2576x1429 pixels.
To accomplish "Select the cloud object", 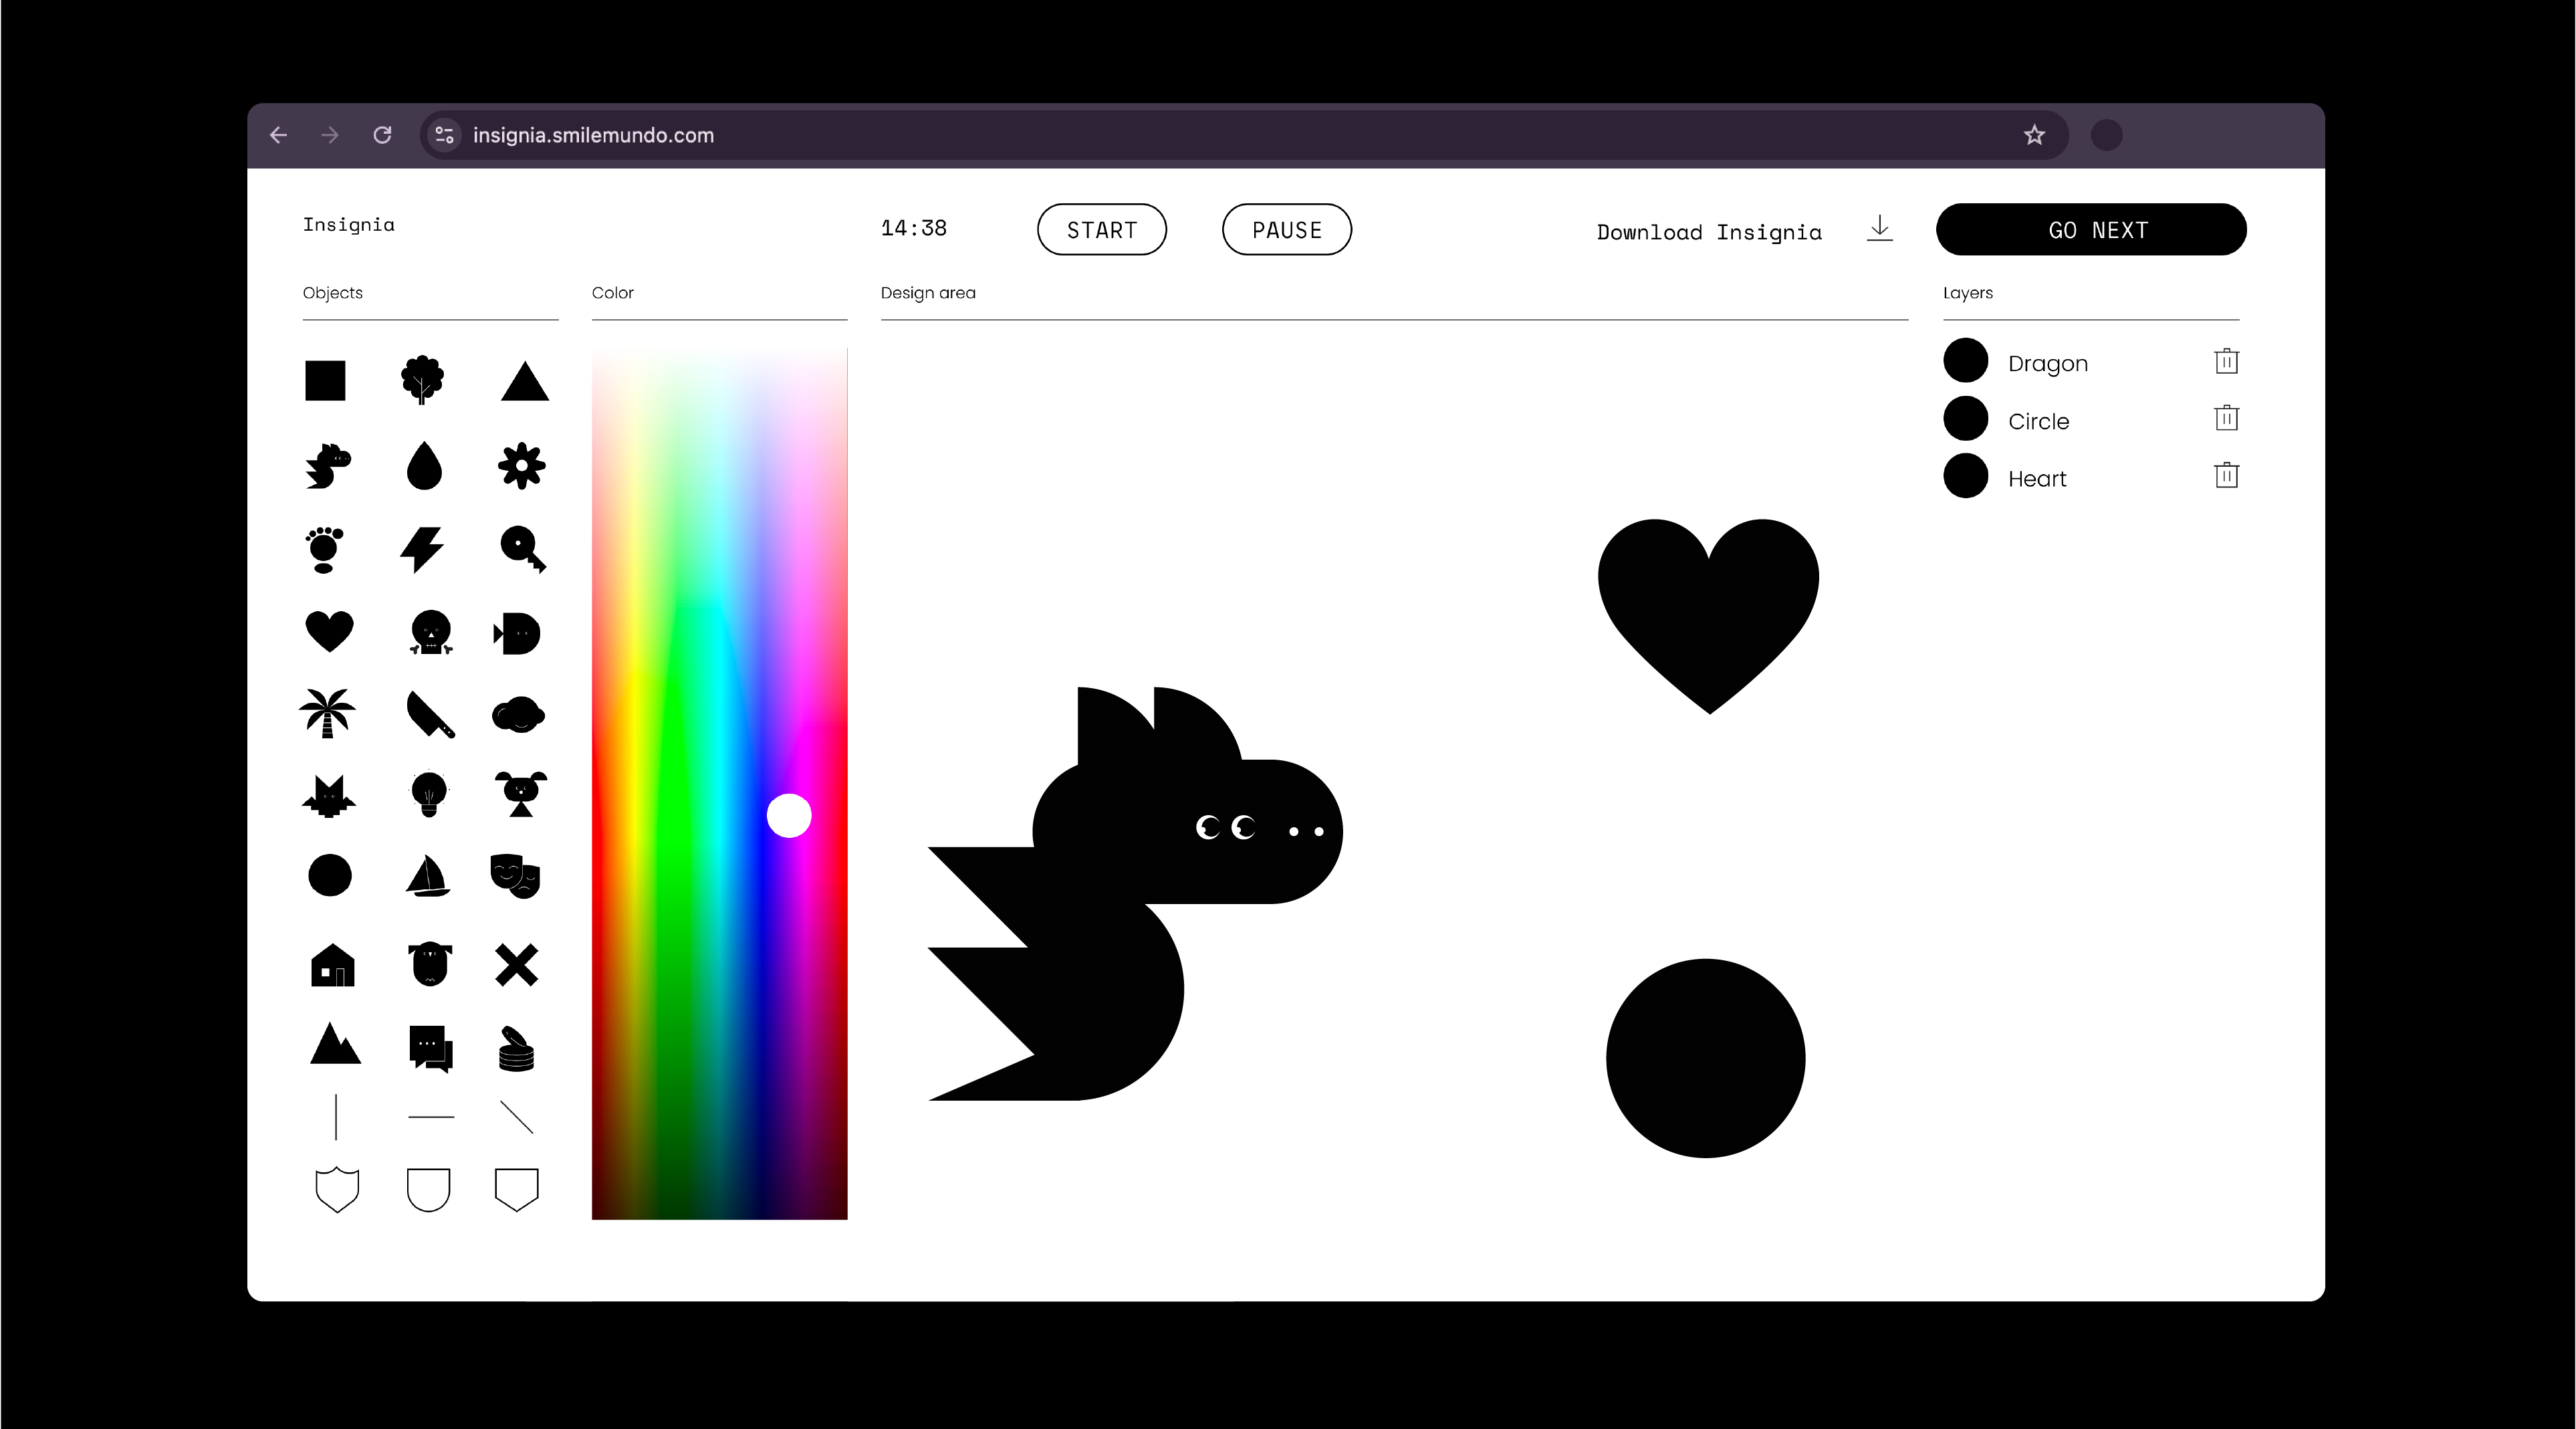I will (518, 715).
